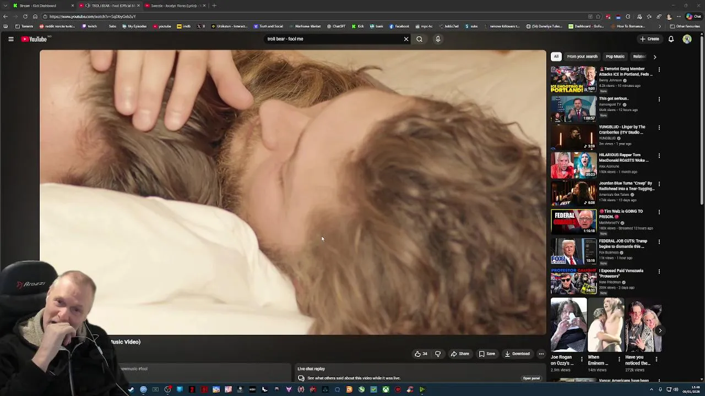Open Steam from the taskbar
This screenshot has height=396, width=705.
(131, 389)
